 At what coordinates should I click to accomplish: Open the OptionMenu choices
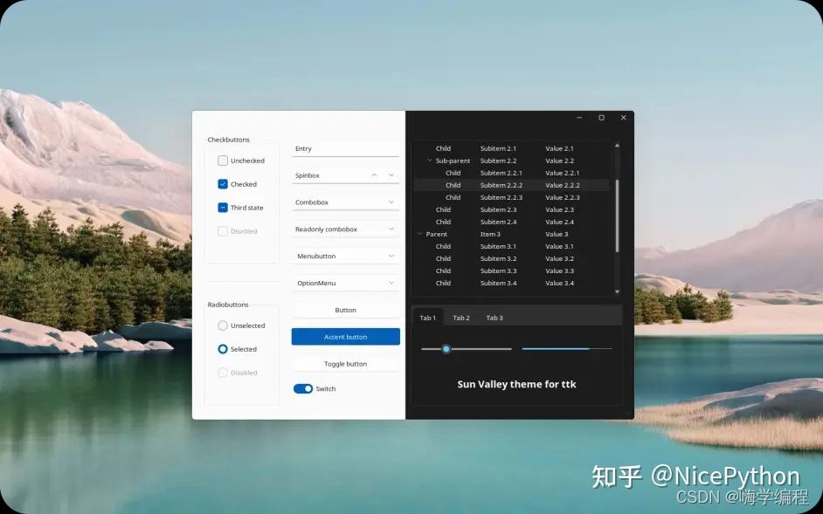[x=391, y=283]
